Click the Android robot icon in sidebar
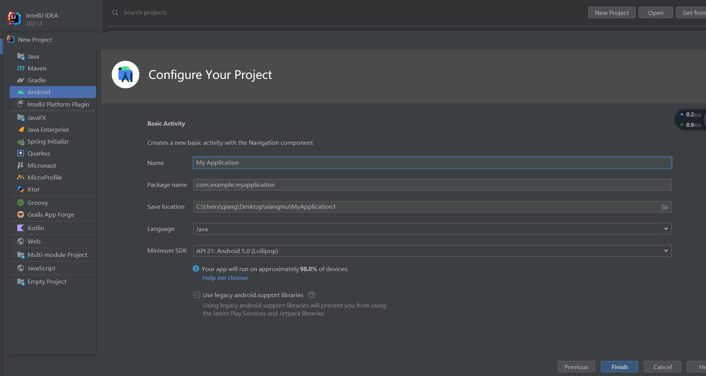This screenshot has height=376, width=706. click(x=21, y=92)
